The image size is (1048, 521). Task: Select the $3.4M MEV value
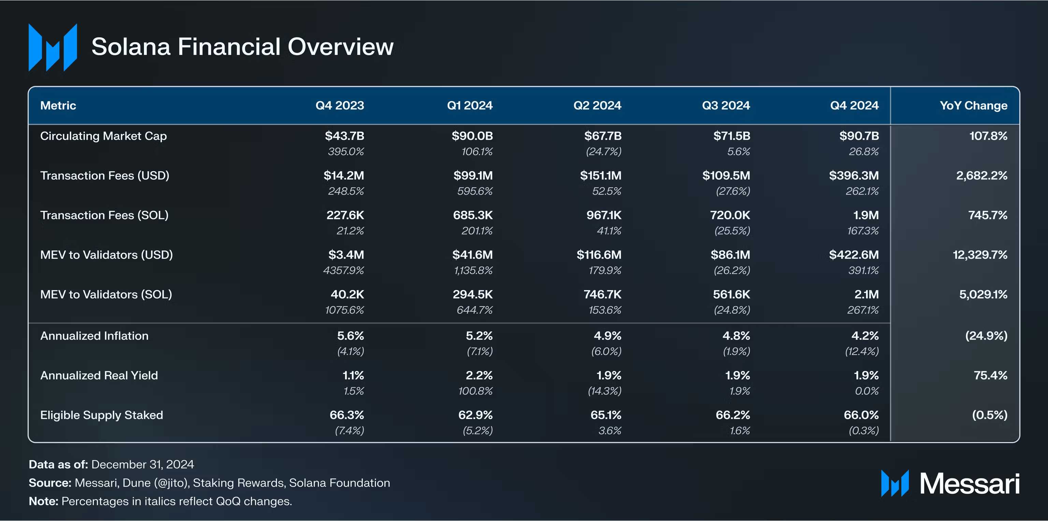click(346, 255)
